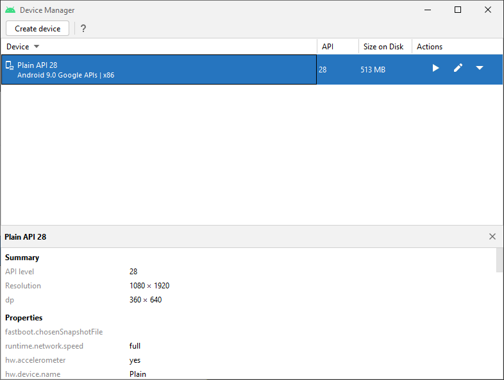Click the fastboot.chosenSnapshotFile property label
The height and width of the screenshot is (380, 504).
tap(54, 332)
